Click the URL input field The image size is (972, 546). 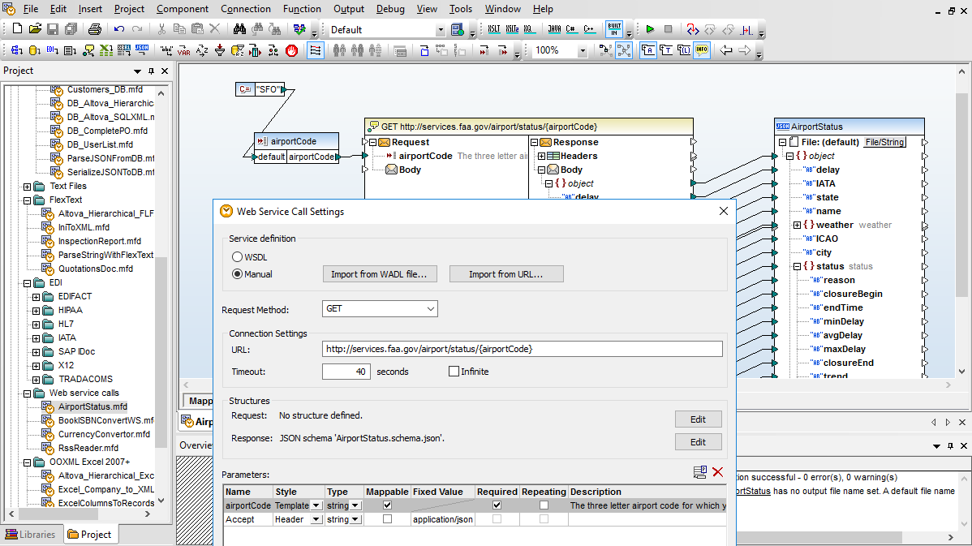click(x=522, y=349)
